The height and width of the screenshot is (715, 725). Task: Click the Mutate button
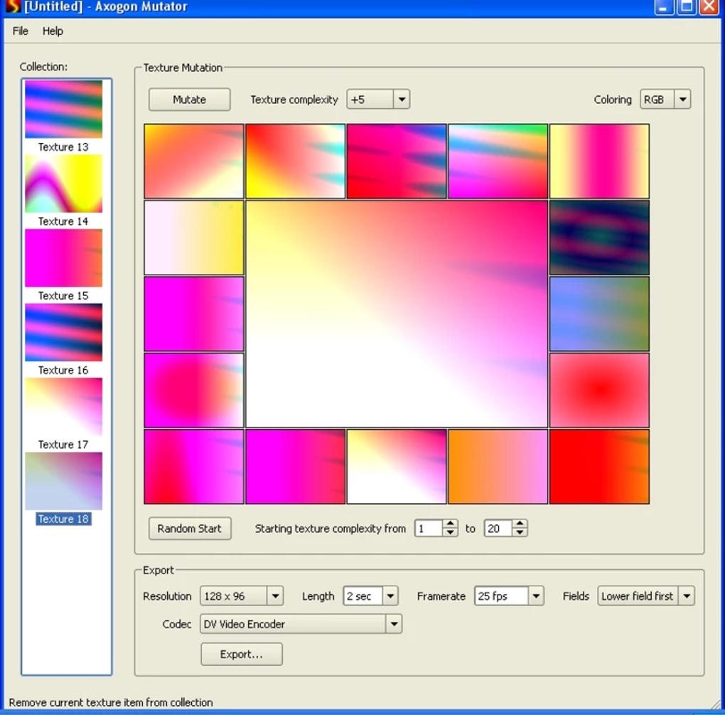tap(189, 99)
